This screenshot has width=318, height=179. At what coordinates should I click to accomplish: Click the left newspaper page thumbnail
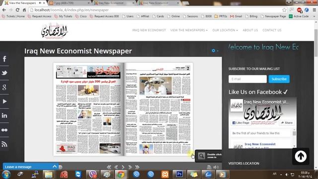point(88,109)
